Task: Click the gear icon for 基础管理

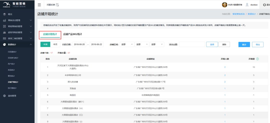Action: tap(4, 96)
